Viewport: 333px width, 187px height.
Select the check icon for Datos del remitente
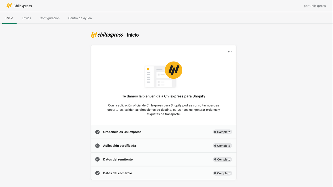pyautogui.click(x=97, y=159)
